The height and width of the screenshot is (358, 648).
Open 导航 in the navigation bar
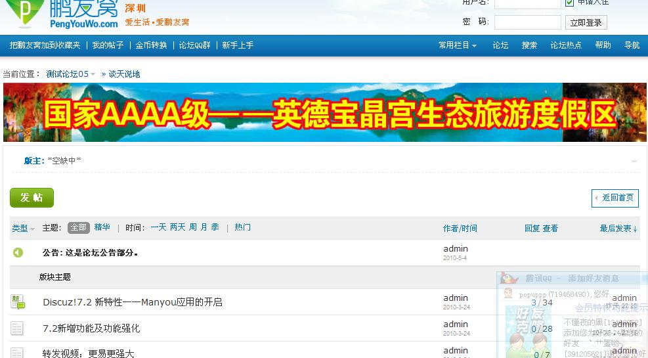[x=632, y=45]
